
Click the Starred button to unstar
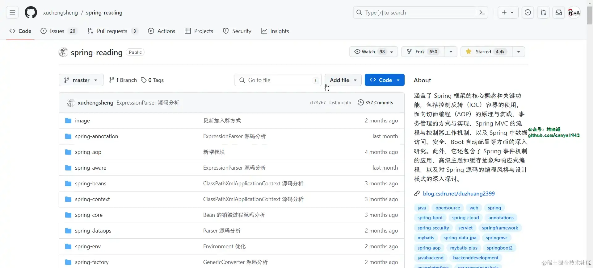point(486,52)
